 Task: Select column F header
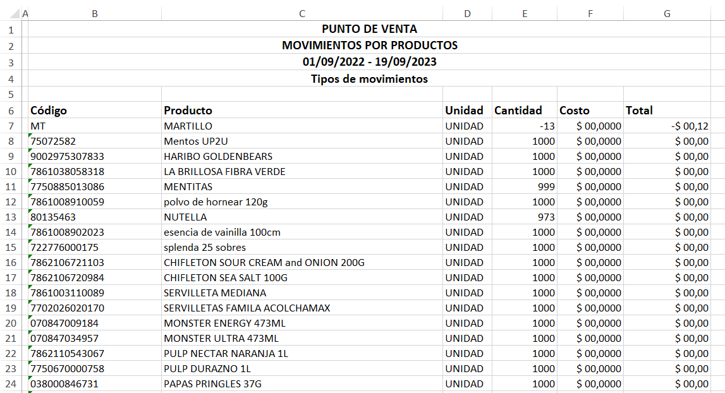[590, 14]
